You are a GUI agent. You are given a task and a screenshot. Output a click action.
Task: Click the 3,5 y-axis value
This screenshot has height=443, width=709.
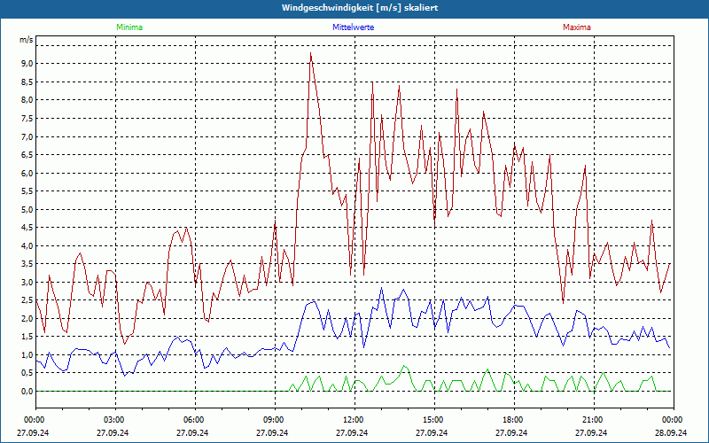pyautogui.click(x=27, y=264)
